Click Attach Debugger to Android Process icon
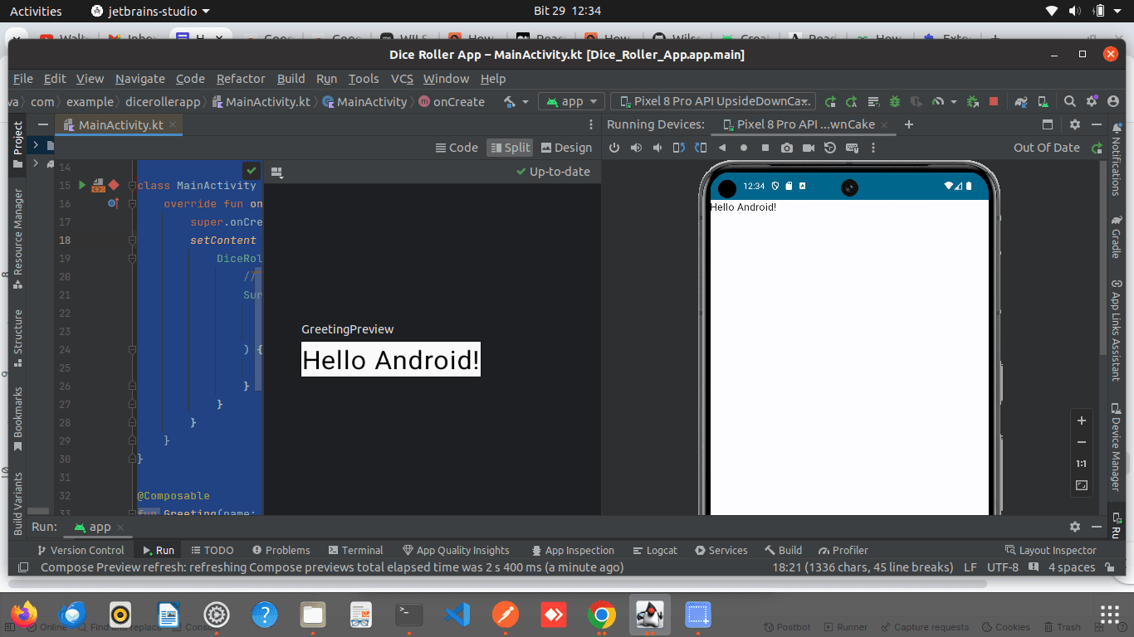Screen dimensions: 1134x637 click(972, 101)
